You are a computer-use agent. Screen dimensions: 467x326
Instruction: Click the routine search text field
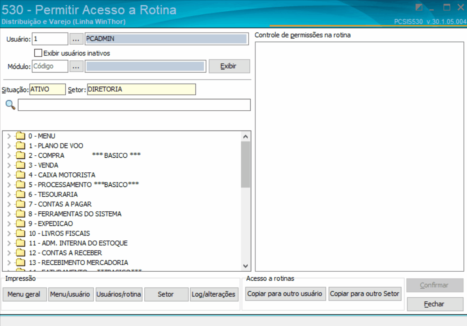pyautogui.click(x=134, y=105)
